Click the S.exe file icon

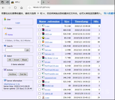(43, 46)
